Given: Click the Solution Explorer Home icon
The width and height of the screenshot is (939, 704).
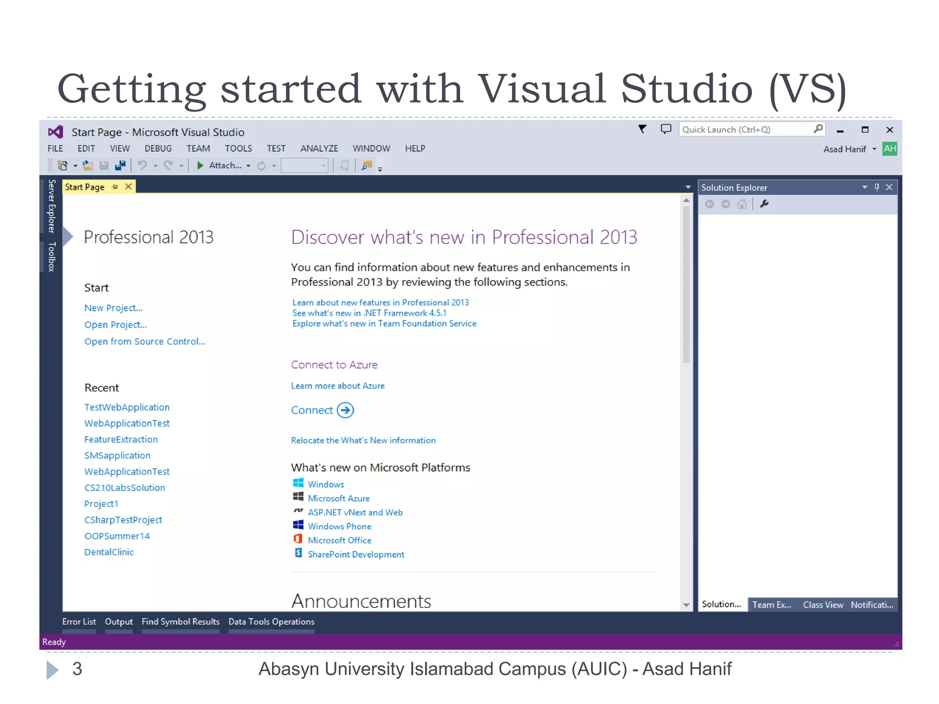Looking at the screenshot, I should coord(741,204).
